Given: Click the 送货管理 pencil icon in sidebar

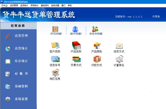Looking at the screenshot, I should [8, 36].
